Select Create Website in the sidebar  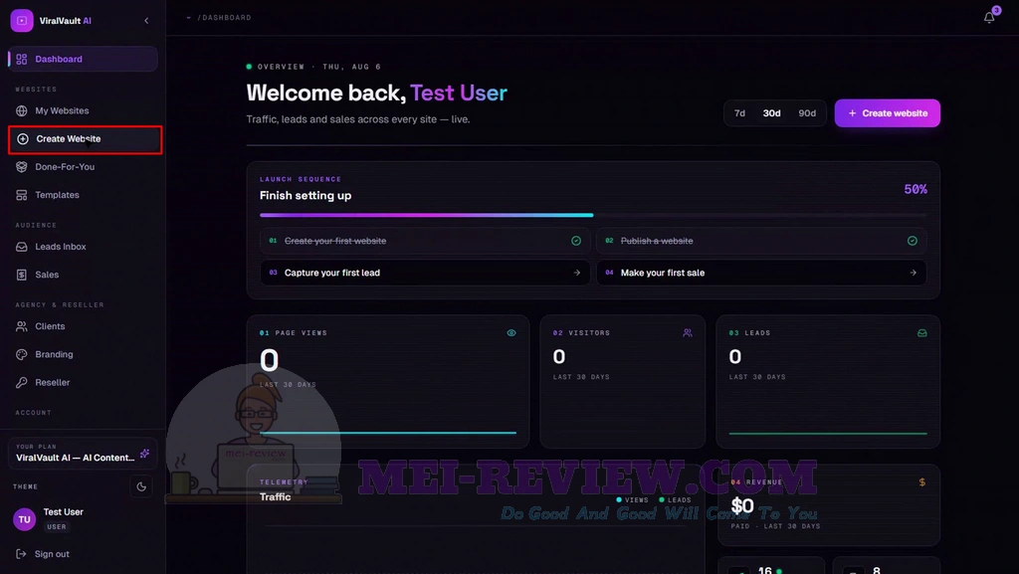tap(85, 139)
